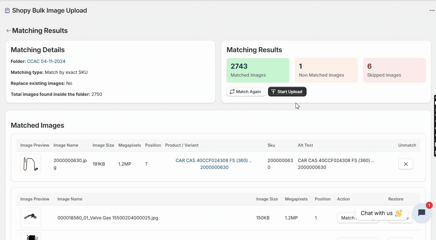Screen dimensions: 436x240
Task: Select the Non Matched Images card
Action: [326, 70]
